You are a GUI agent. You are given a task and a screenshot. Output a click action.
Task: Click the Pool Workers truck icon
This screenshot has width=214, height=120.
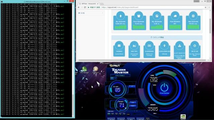point(175,16)
